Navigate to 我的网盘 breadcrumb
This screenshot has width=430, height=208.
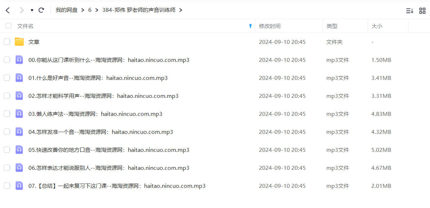[x=67, y=10]
